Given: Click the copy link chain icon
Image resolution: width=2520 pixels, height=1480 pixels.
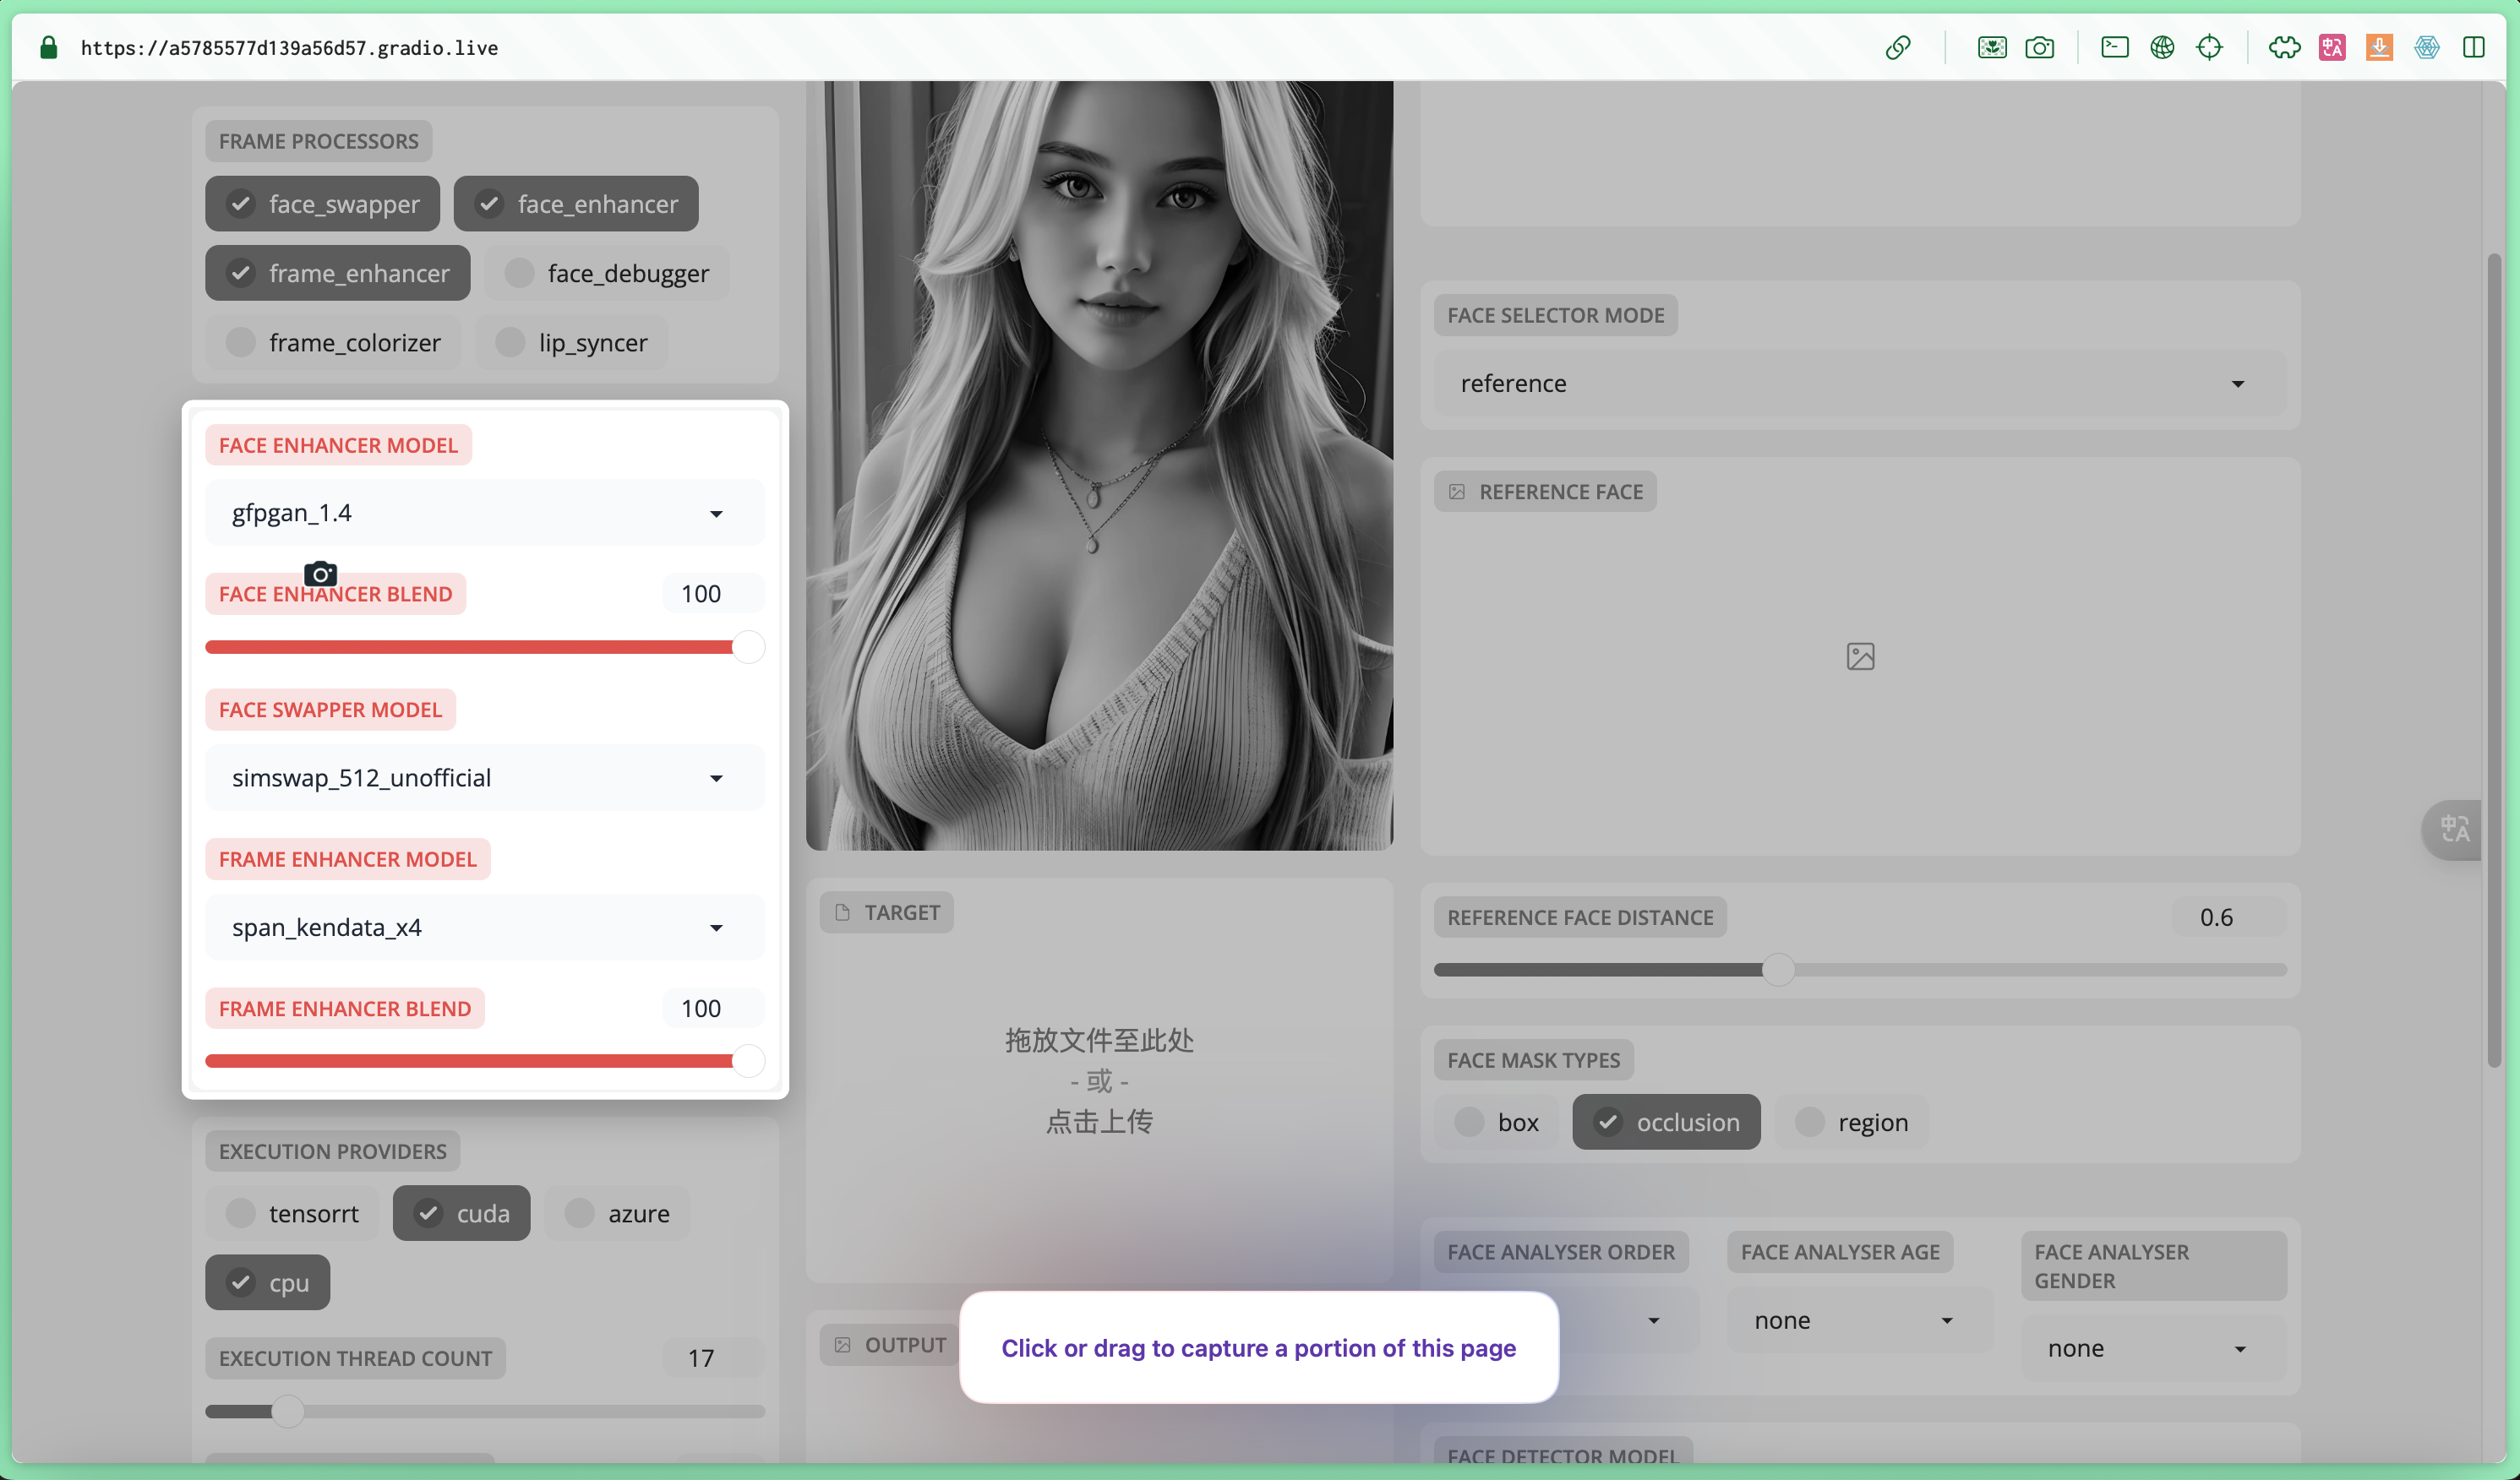Looking at the screenshot, I should tap(1898, 47).
